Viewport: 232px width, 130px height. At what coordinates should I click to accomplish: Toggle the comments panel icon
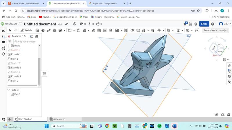(3, 42)
